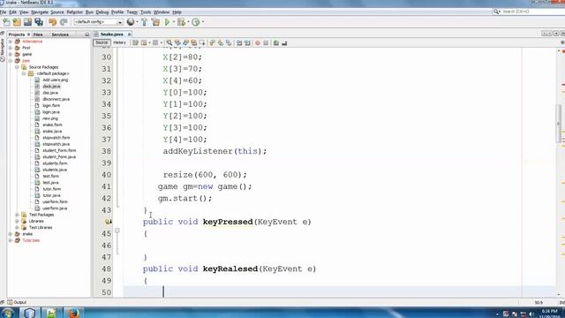Click the Open Project toolbar icon
565x318 pixels.
click(x=27, y=22)
